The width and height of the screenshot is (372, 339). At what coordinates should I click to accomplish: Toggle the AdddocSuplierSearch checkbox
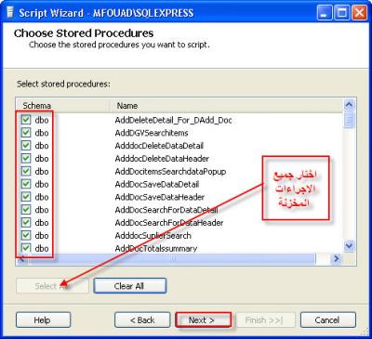click(x=26, y=236)
